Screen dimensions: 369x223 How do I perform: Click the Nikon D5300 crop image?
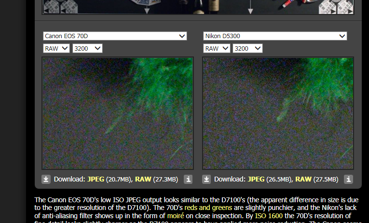click(278, 113)
